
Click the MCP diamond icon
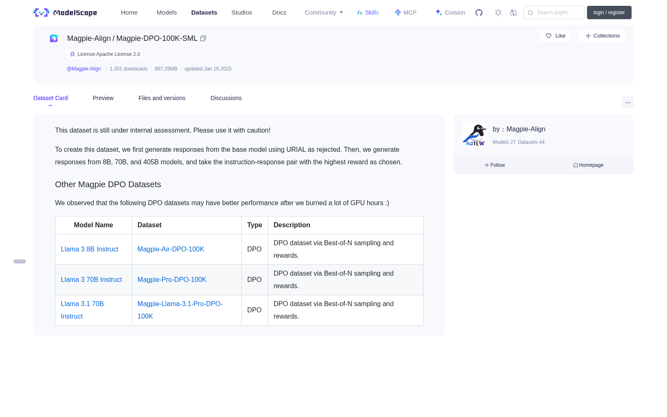[398, 13]
